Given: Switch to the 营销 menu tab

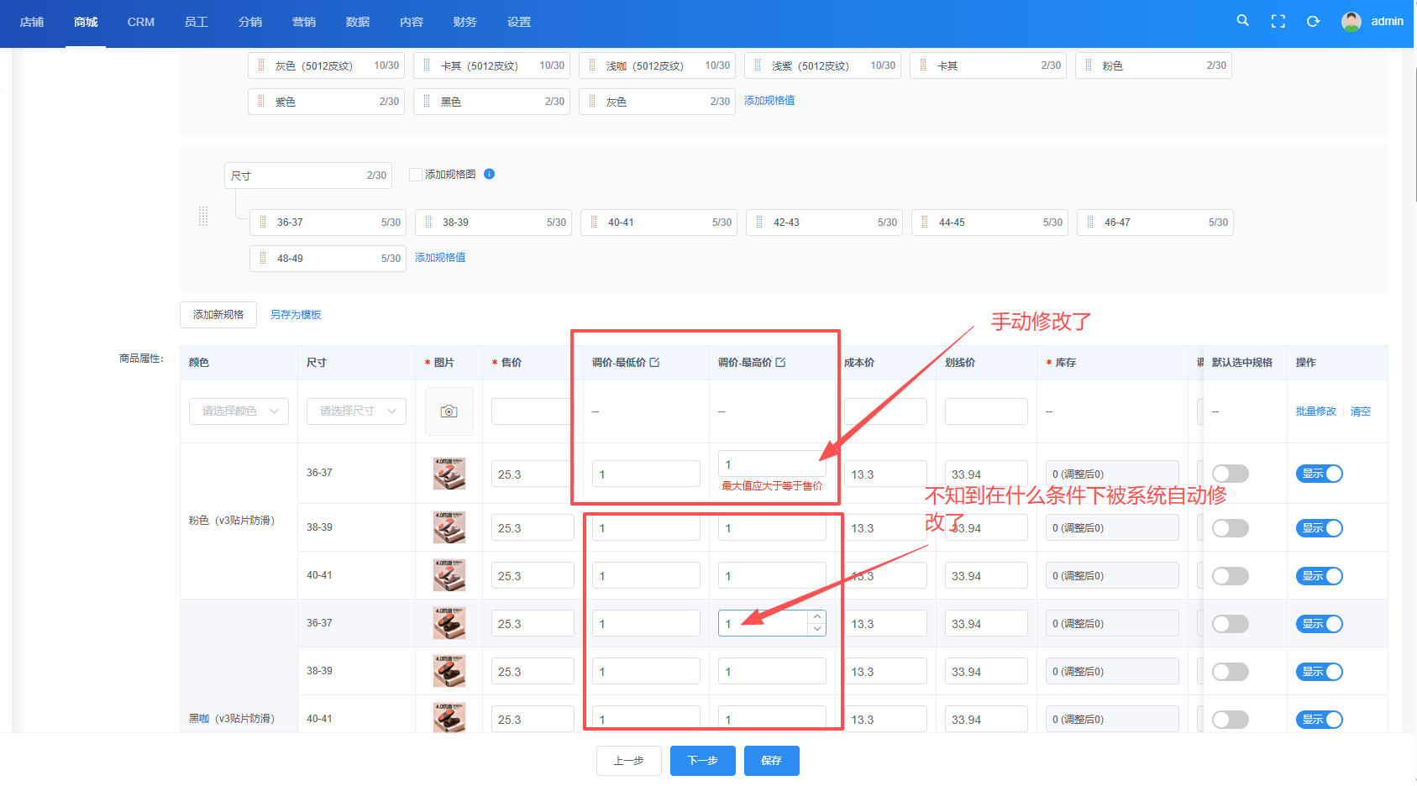Looking at the screenshot, I should point(303,22).
